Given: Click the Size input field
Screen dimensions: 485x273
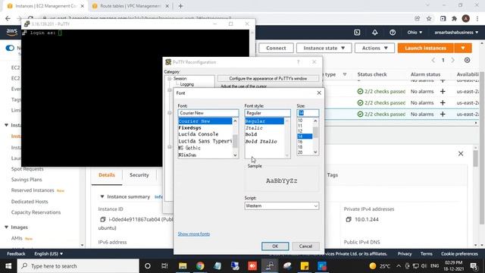Looking at the screenshot, I should point(308,113).
